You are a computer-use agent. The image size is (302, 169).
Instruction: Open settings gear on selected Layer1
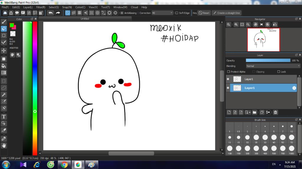click(294, 88)
